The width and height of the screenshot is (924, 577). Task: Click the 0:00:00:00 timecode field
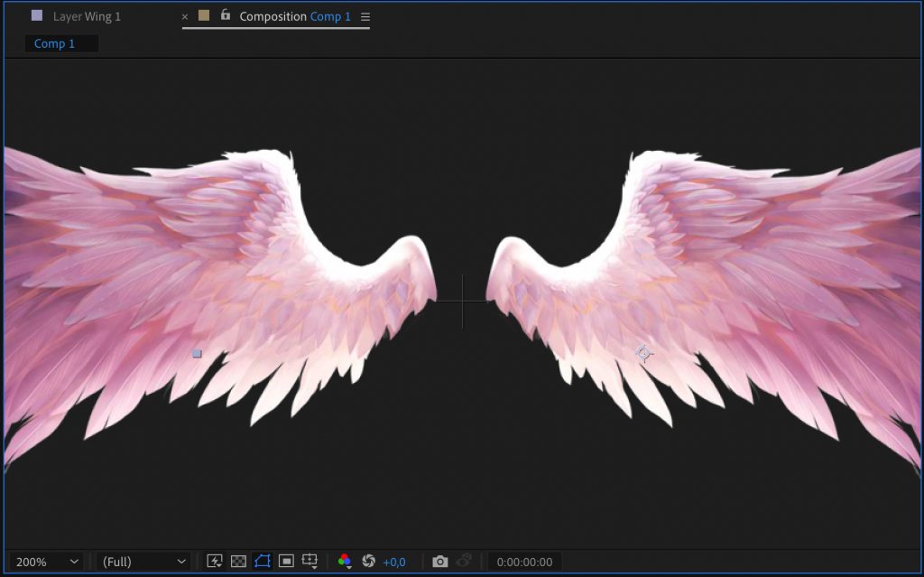pyautogui.click(x=523, y=561)
